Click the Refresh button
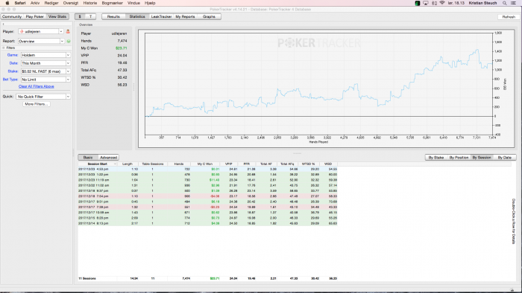 pos(509,17)
